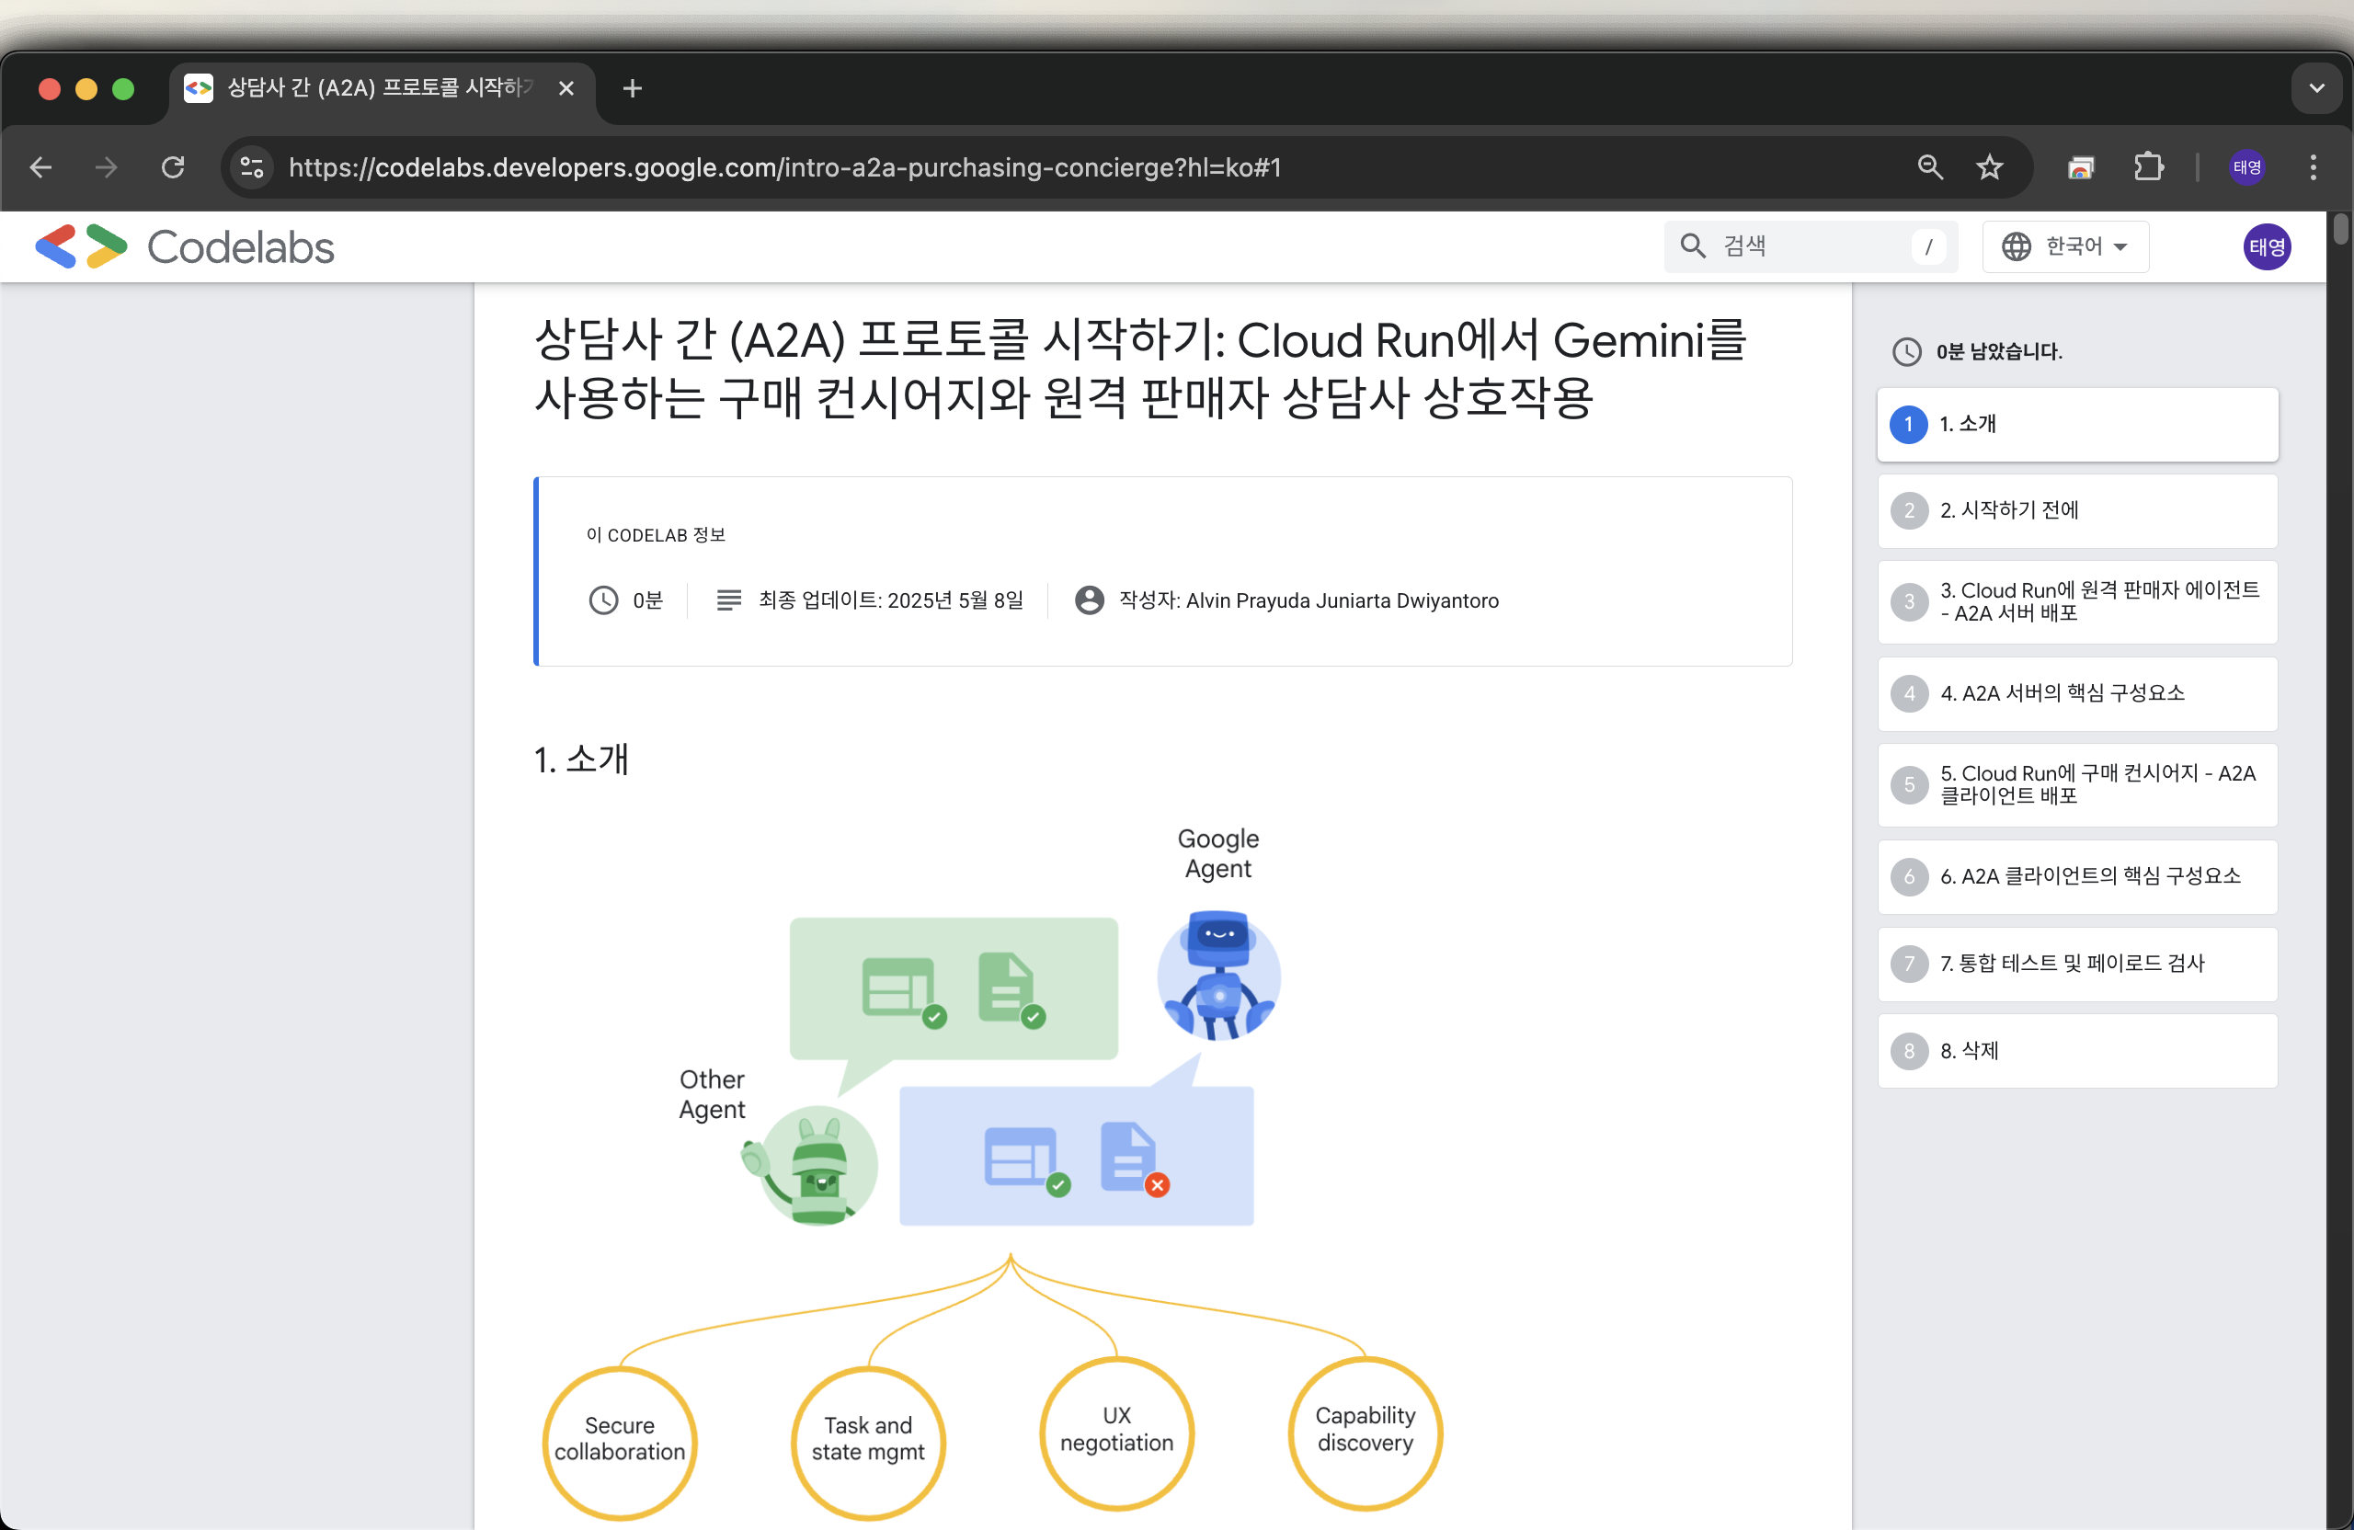This screenshot has height=1530, width=2354.
Task: Click the slash shortcut key in search box
Action: tap(1927, 246)
